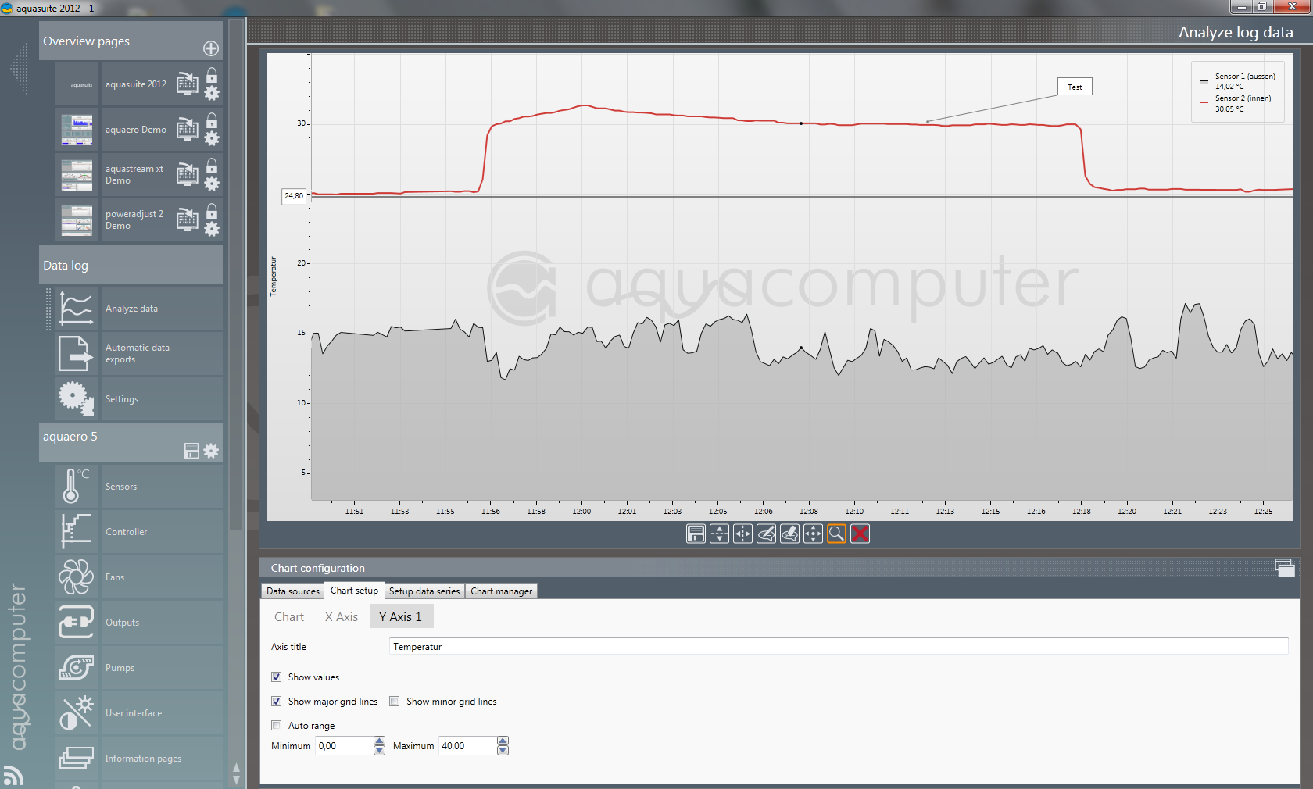The height and width of the screenshot is (789, 1313).
Task: Click the red X clear chart icon
Action: tap(860, 534)
